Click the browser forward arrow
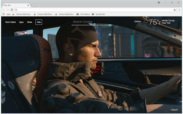 coord(8,10)
